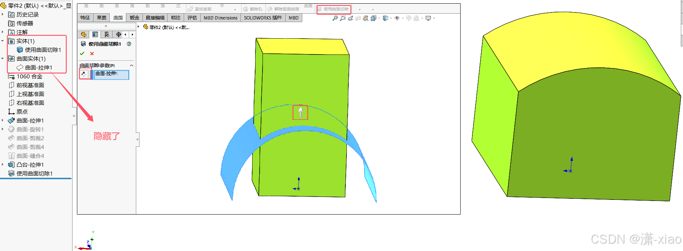Open the 钣金 tab

(134, 18)
